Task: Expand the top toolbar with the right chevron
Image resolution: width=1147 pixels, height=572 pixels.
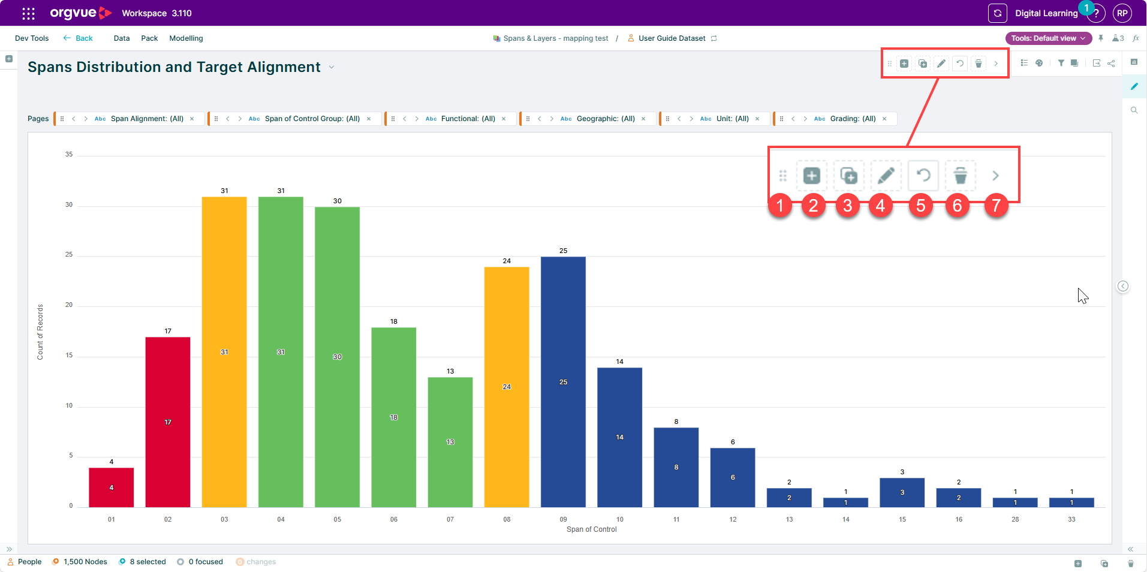Action: pos(996,64)
